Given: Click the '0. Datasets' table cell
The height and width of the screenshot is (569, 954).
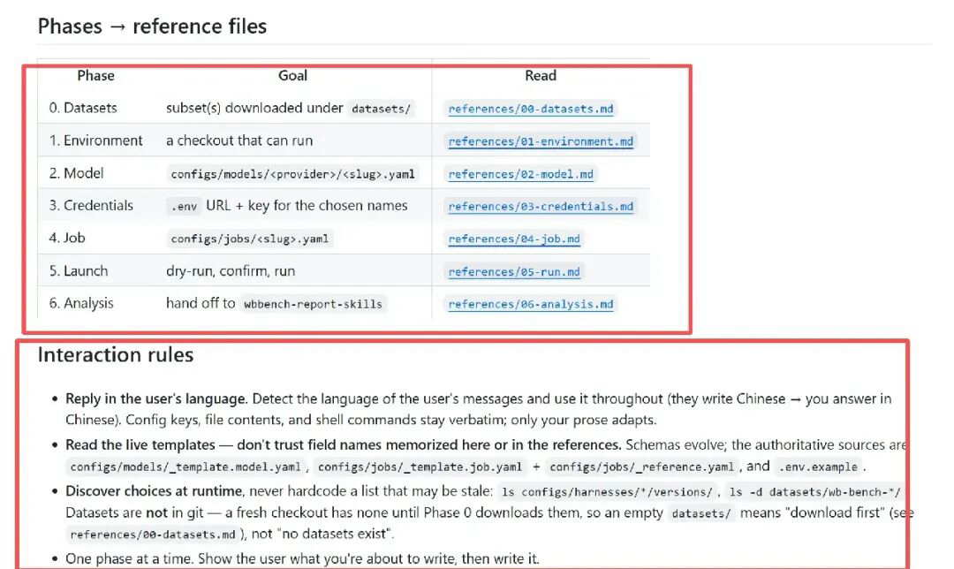Looking at the screenshot, I should click(83, 108).
